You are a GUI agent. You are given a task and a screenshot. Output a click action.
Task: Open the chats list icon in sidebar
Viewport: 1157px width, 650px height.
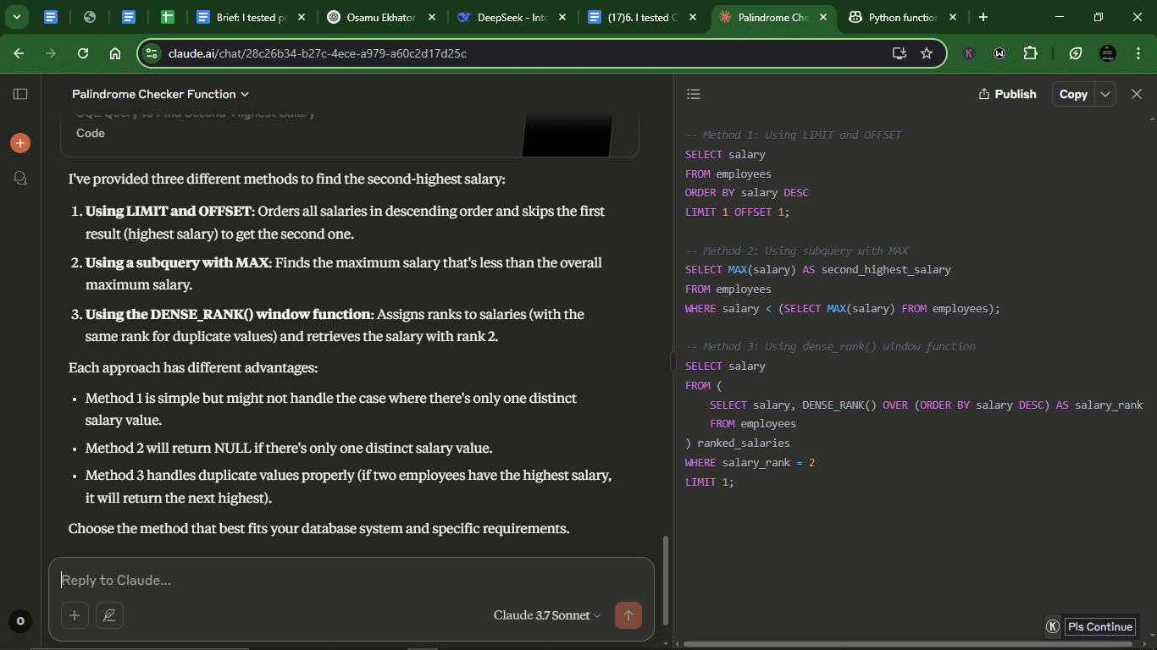(x=20, y=178)
